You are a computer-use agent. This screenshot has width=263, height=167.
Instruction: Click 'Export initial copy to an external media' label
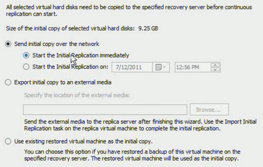(x=62, y=82)
